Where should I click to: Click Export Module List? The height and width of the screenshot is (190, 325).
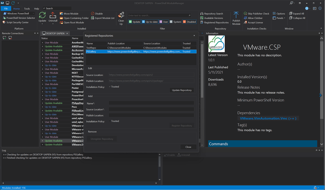(x=103, y=18)
